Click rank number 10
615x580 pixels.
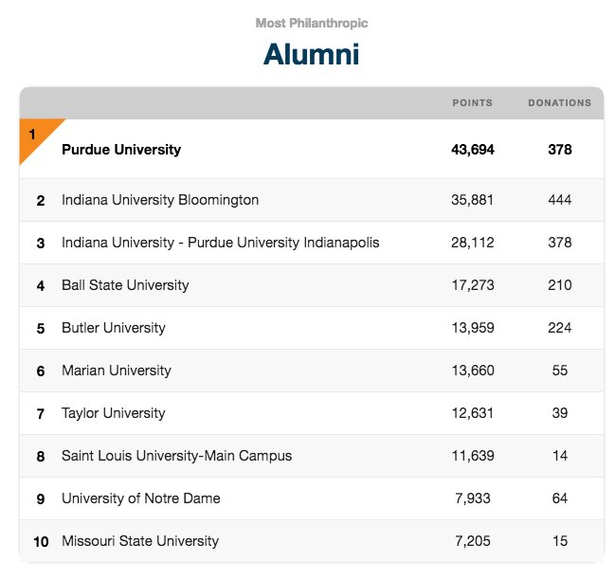coord(41,542)
